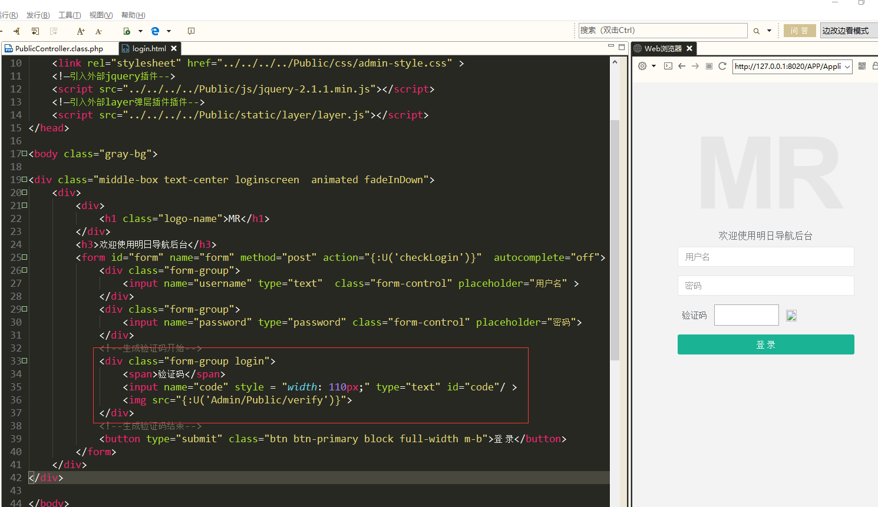This screenshot has width=878, height=507.
Task: Click the greyed navigate forward history icon
Action: click(54, 31)
